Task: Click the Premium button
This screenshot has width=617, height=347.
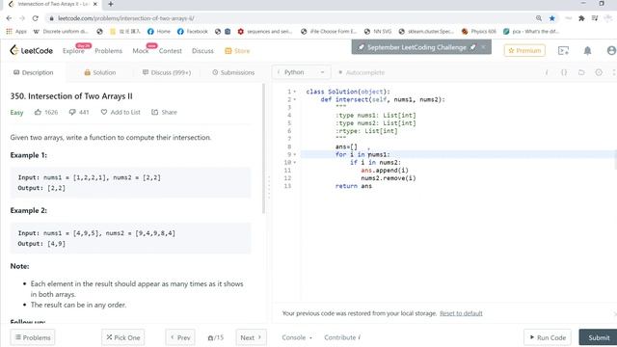Action: point(524,50)
